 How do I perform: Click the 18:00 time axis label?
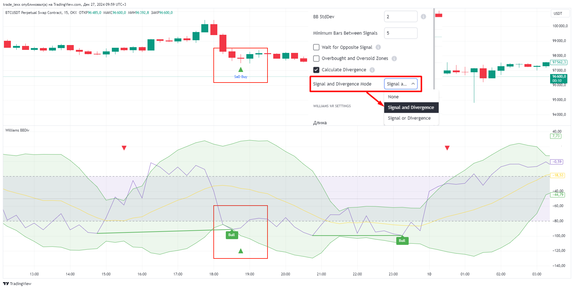pos(214,274)
